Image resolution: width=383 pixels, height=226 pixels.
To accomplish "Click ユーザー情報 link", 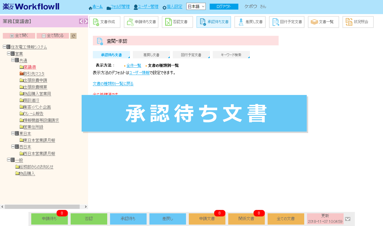I will point(139,73).
